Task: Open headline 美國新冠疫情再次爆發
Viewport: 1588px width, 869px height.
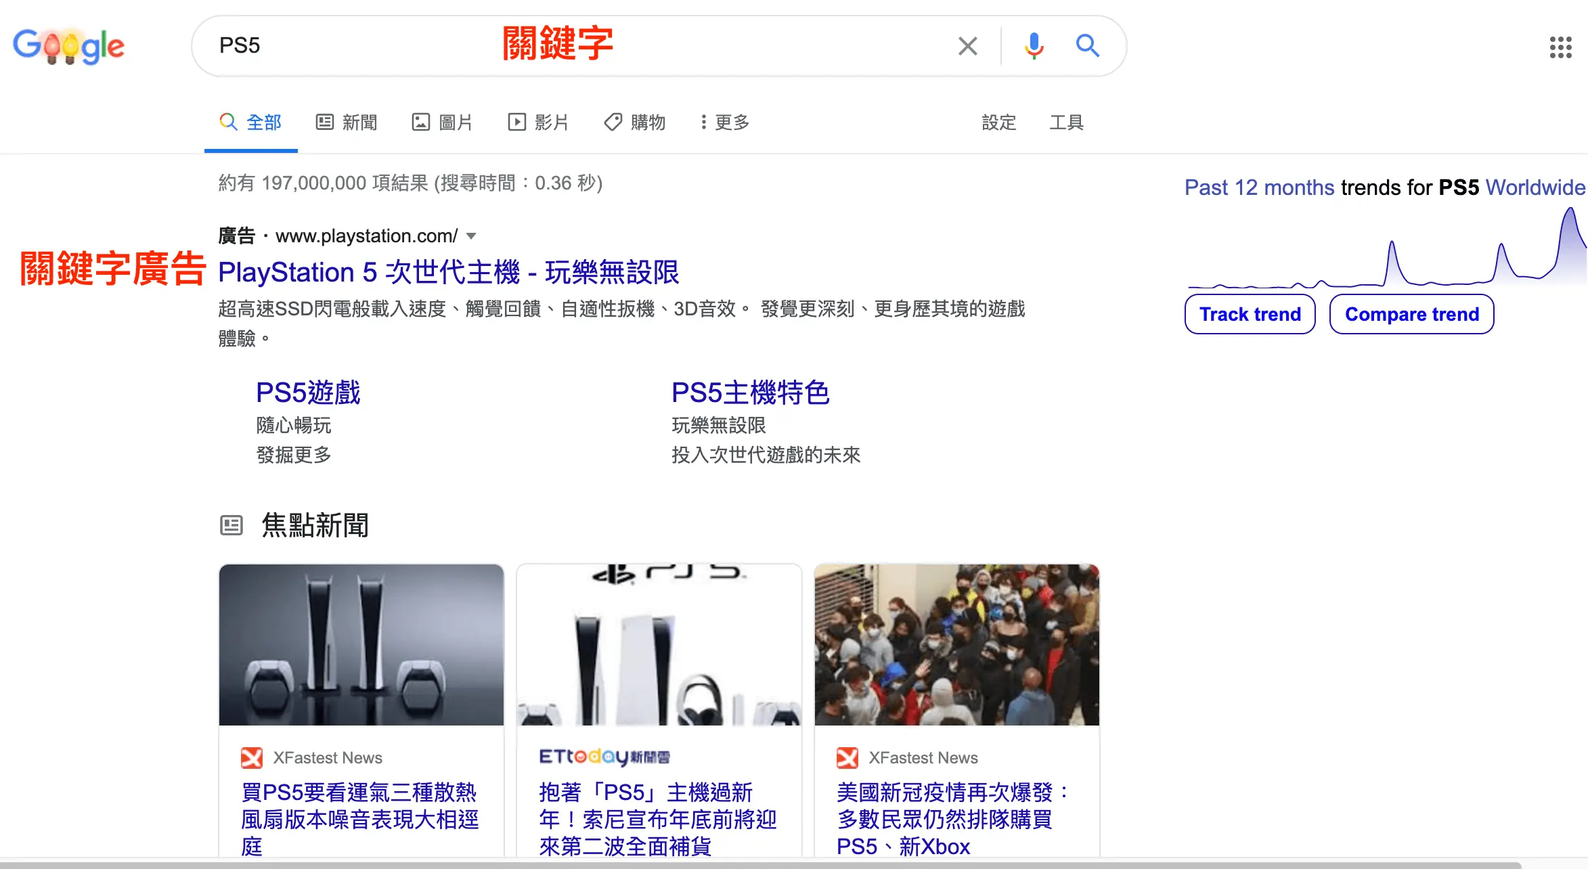Action: (x=953, y=820)
